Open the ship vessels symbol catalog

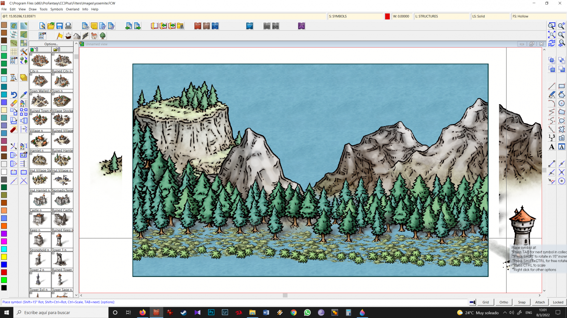[68, 36]
